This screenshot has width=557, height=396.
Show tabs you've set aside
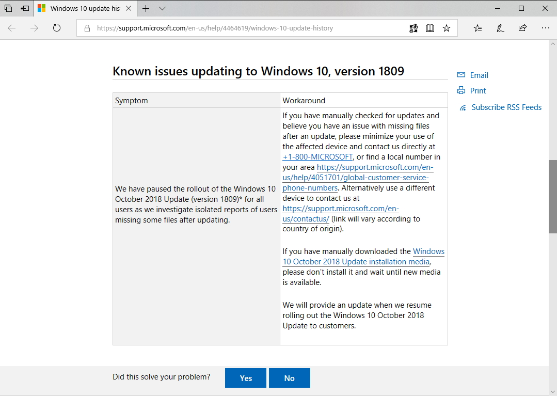8,8
